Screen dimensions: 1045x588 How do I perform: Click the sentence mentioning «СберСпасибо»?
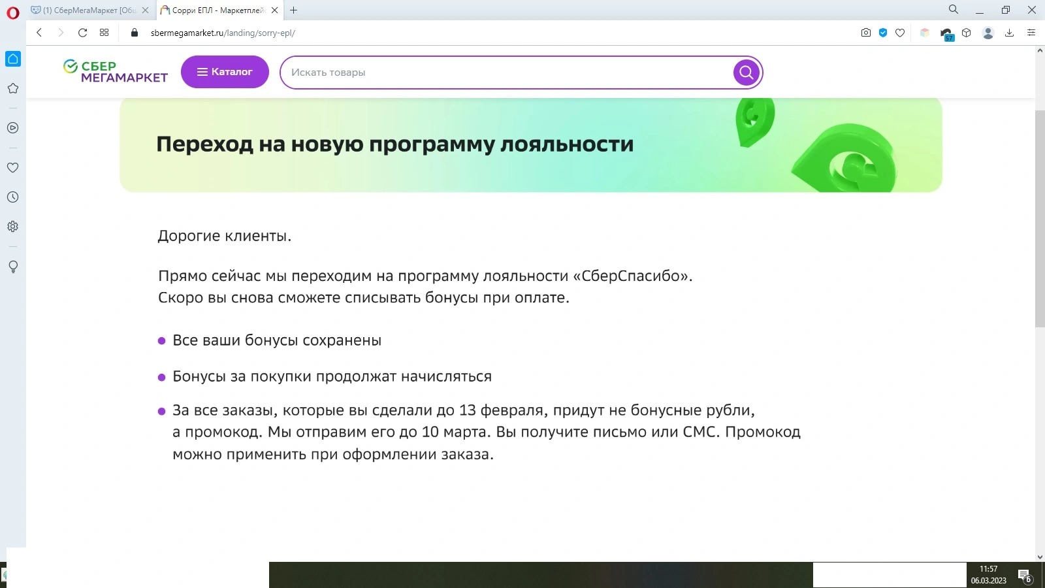coord(425,276)
